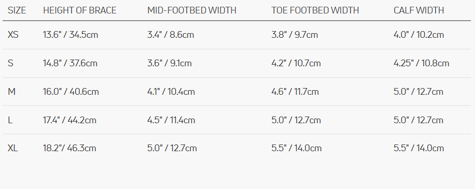Click the 18.2"/ 46.3cm brace height cell
This screenshot has width=475, height=189.
tap(69, 148)
